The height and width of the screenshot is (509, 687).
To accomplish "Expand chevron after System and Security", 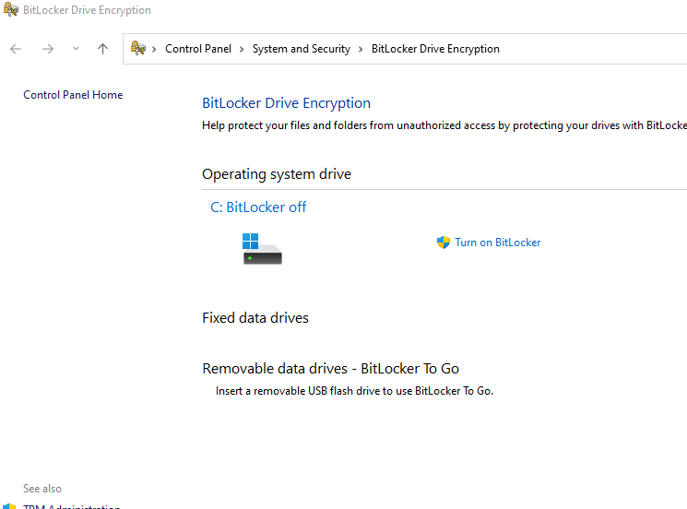I will (x=361, y=49).
